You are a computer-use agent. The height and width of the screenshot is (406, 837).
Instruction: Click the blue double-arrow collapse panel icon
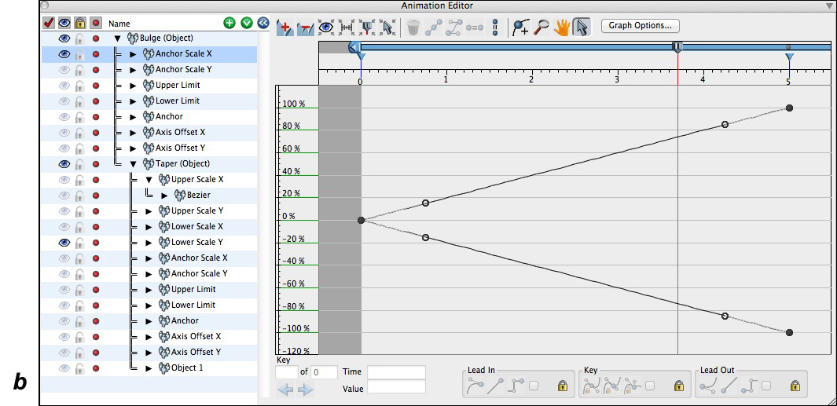[263, 23]
